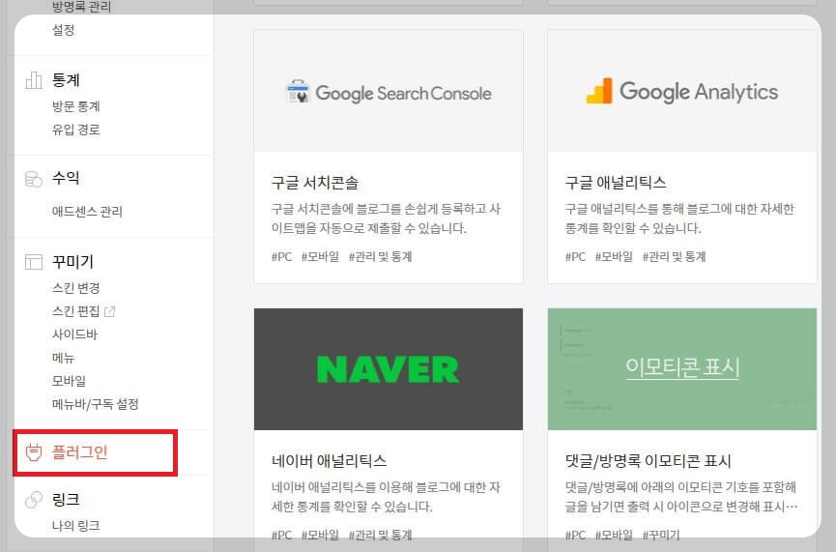Screen dimensions: 836x552
Task: Click the 수익 section heading
Action: 66,178
